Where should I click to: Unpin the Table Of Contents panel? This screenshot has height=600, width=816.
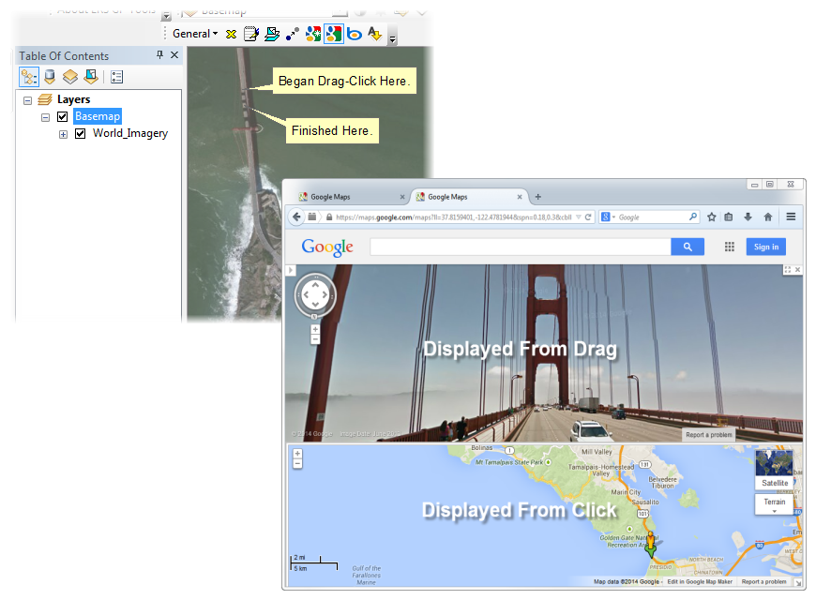[159, 55]
